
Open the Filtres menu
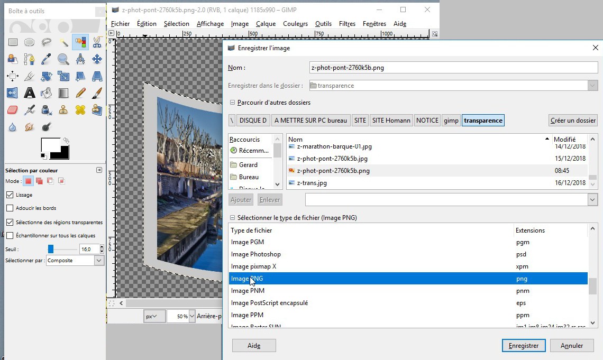pos(347,24)
